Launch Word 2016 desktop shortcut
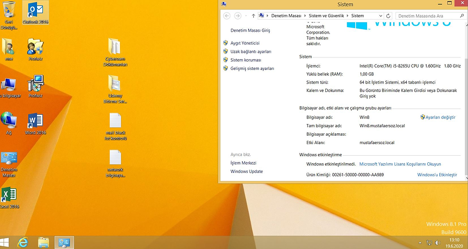Image resolution: width=468 pixels, height=249 pixels. pos(36,124)
